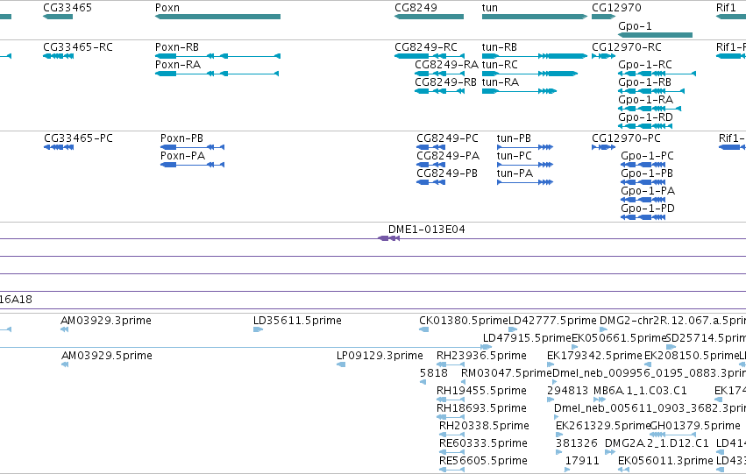The height and width of the screenshot is (474, 746).
Task: Select the EK261329.5prime EST label
Action: click(x=603, y=426)
